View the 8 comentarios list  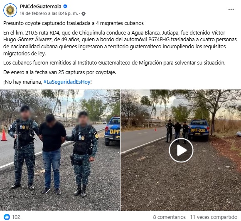(x=169, y=217)
